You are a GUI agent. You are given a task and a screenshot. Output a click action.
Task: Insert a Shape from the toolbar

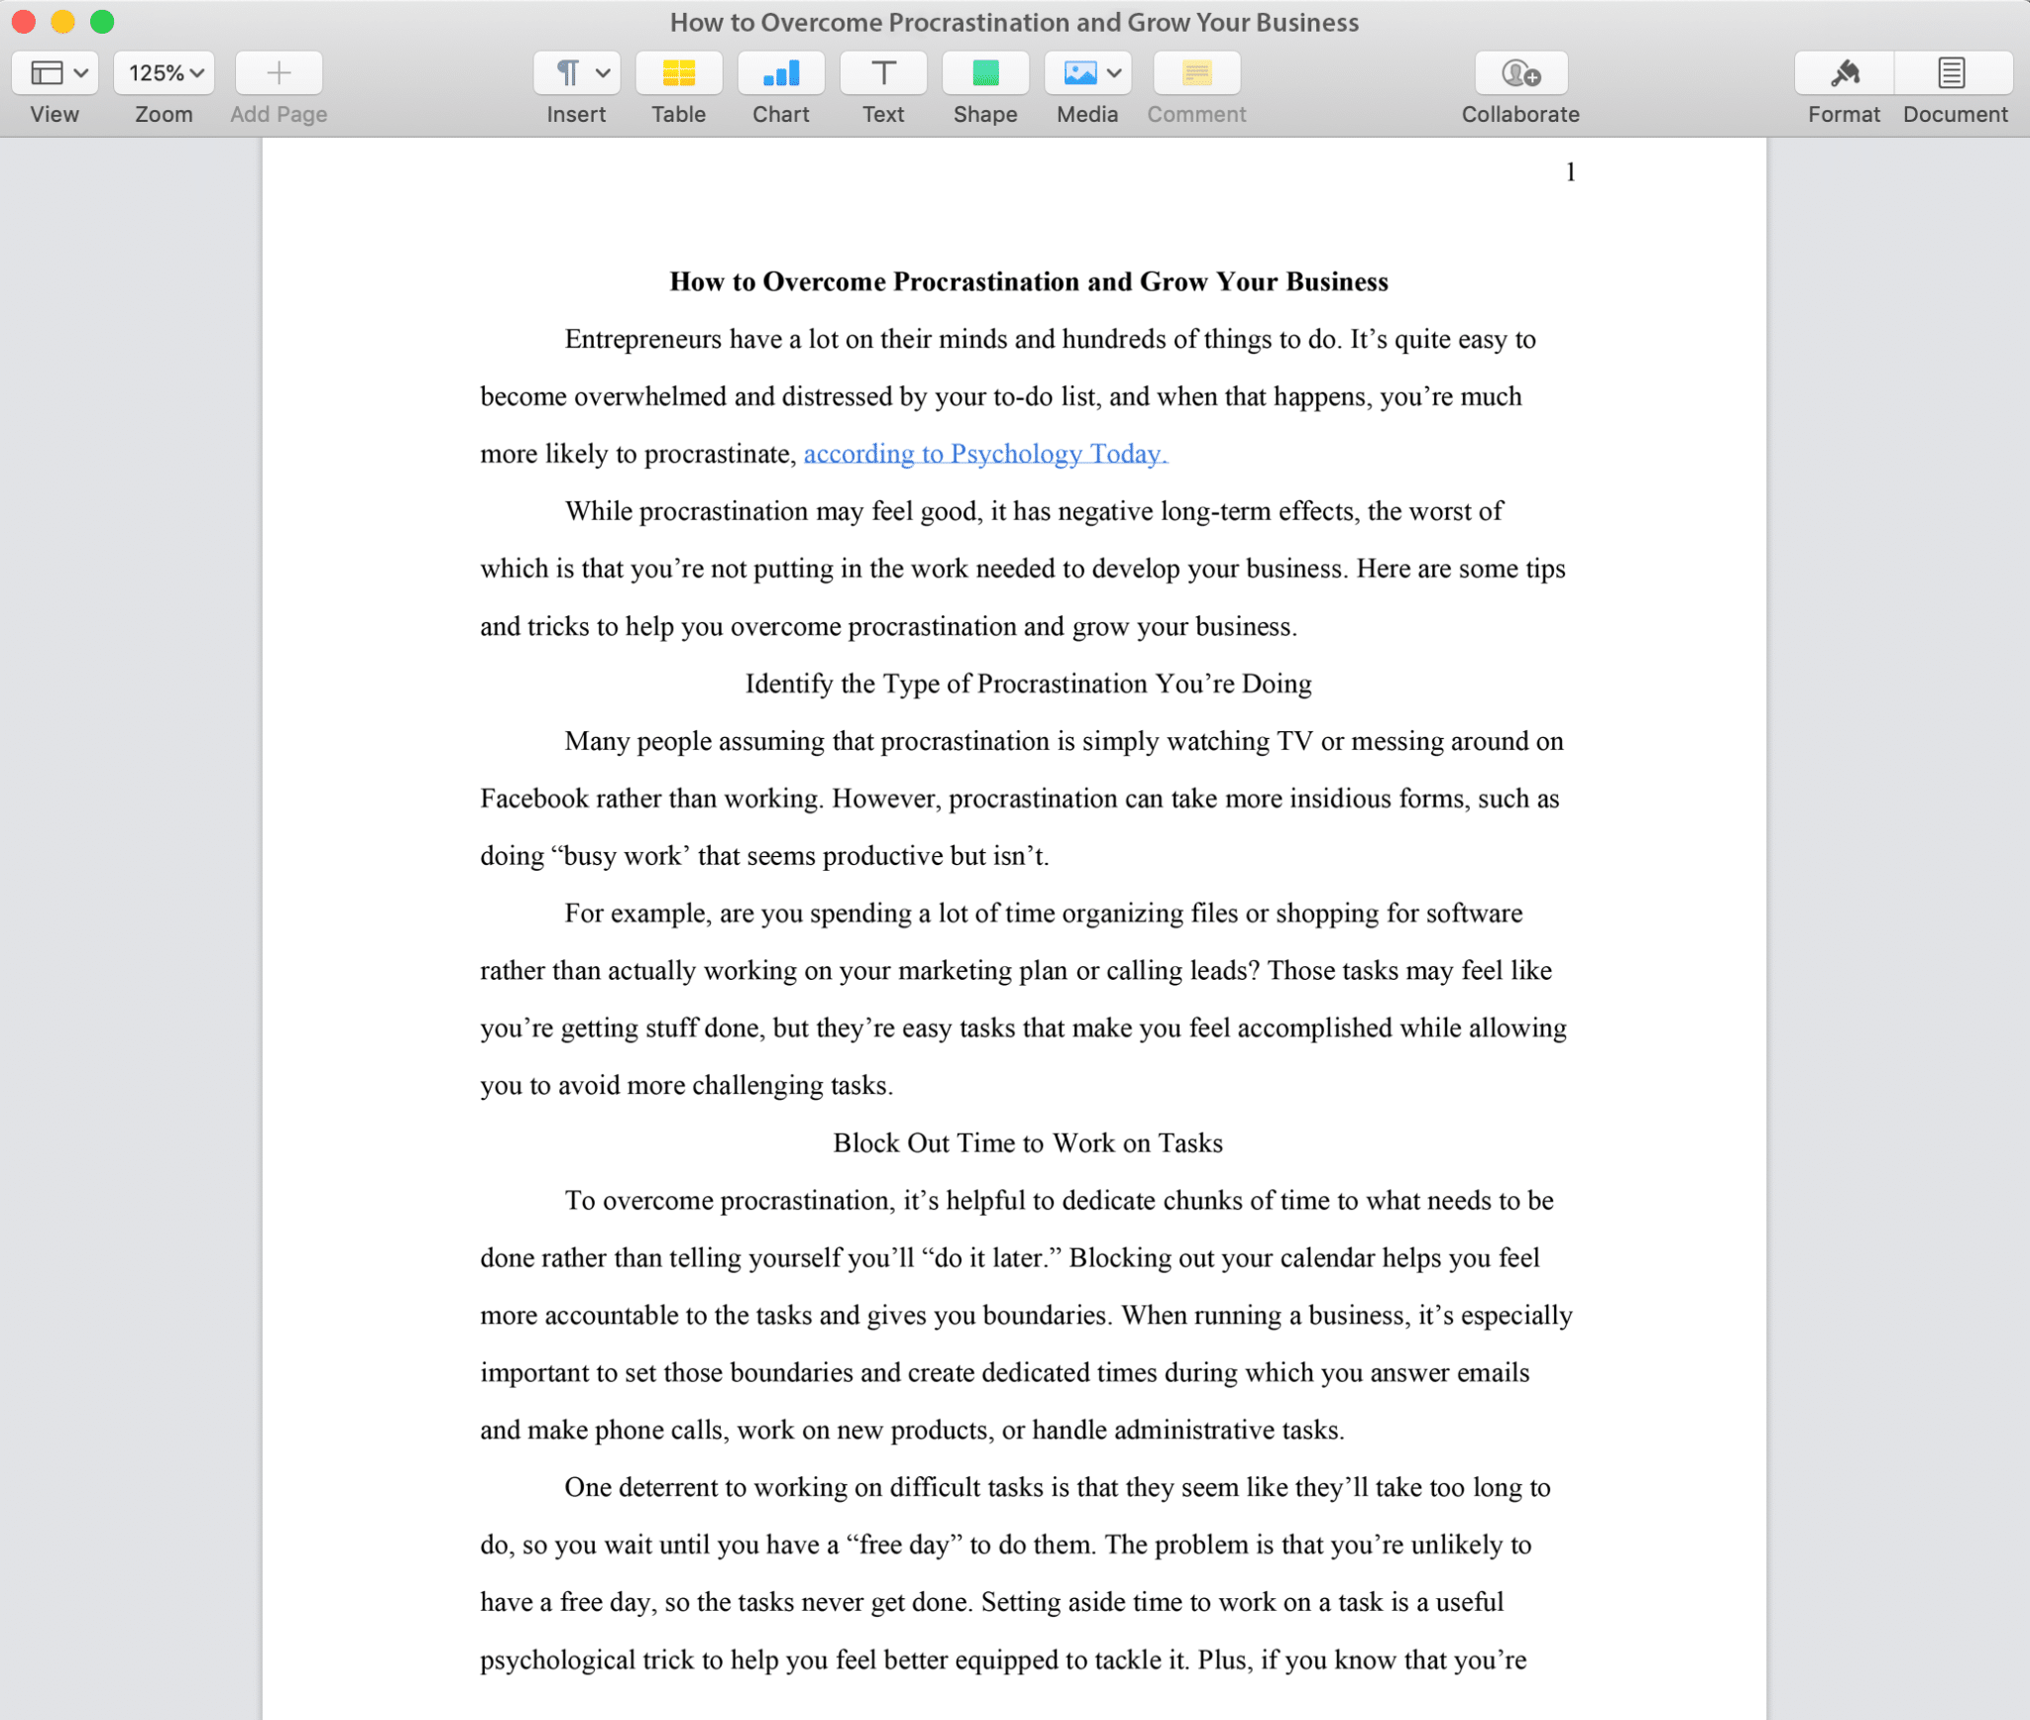coord(984,72)
